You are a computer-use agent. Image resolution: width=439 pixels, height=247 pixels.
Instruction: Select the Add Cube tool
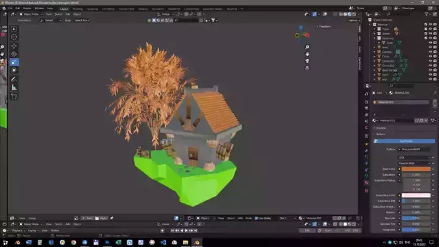click(x=14, y=96)
